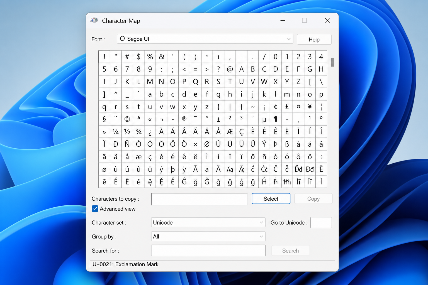Pick the capital letter Q
The width and height of the screenshot is (428, 285).
196,82
